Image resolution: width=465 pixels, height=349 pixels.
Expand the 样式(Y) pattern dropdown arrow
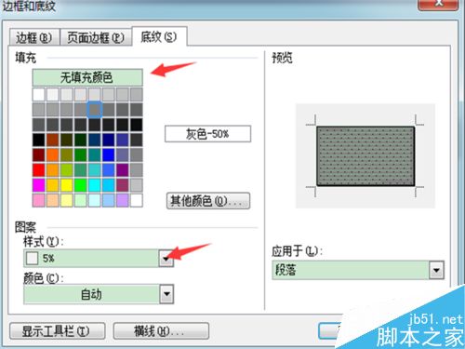(x=166, y=258)
